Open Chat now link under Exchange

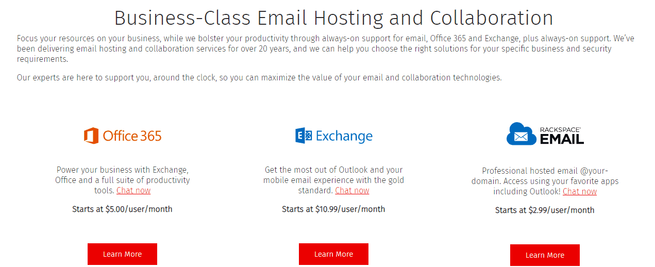pyautogui.click(x=352, y=191)
